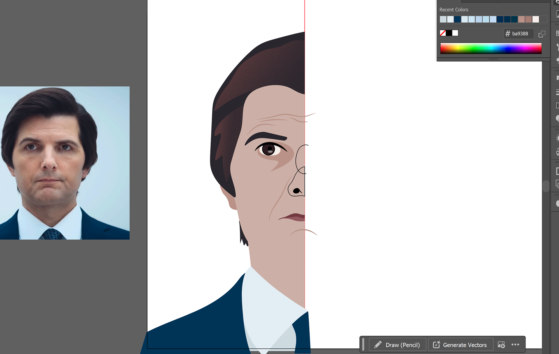This screenshot has width=559, height=354.
Task: Click the Generate Vectors button
Action: coord(461,345)
